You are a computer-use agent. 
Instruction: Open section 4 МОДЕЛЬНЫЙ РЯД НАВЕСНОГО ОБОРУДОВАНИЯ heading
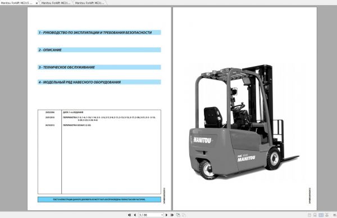click(99, 82)
